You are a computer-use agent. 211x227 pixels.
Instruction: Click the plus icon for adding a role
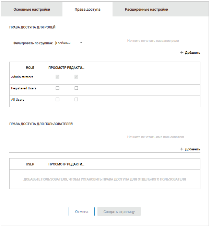(x=182, y=53)
